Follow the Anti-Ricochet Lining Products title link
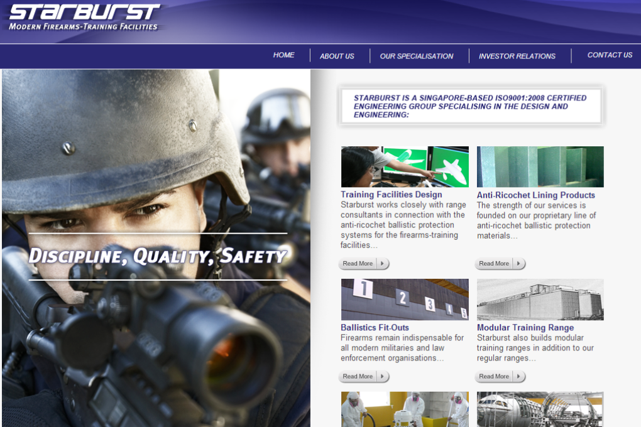Image resolution: width=641 pixels, height=427 pixels. coord(535,195)
